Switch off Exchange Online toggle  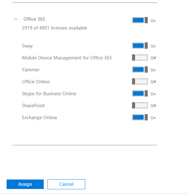pyautogui.click(x=140, y=117)
